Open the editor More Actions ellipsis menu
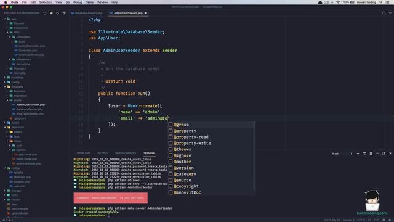This screenshot has height=222, width=394. (390, 13)
